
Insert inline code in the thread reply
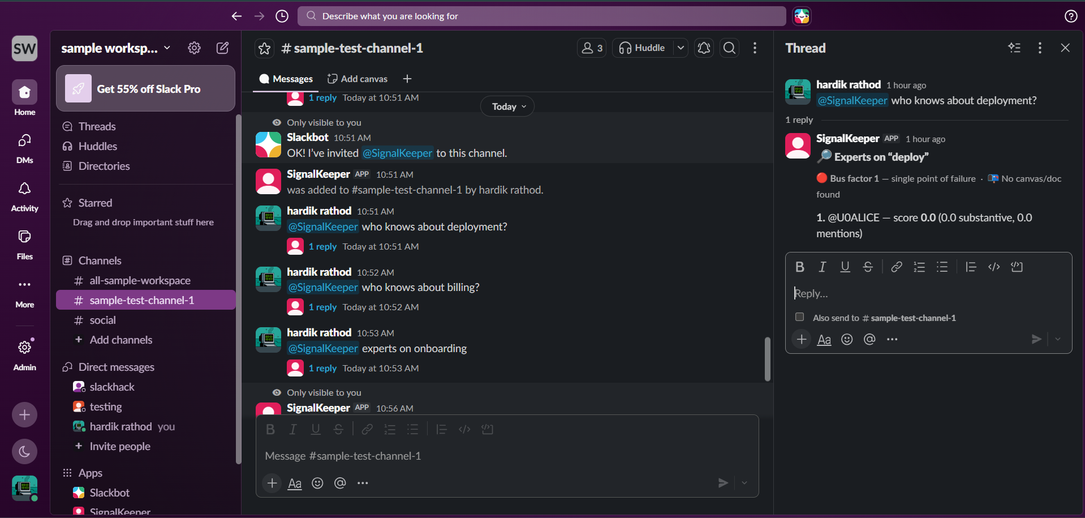(x=994, y=267)
